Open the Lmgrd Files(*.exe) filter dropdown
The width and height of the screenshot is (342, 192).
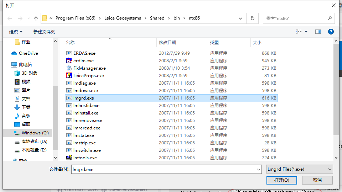[300, 169]
